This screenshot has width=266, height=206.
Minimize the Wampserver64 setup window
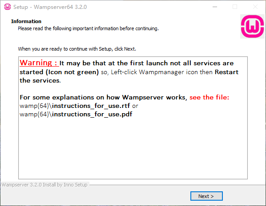tap(215, 7)
